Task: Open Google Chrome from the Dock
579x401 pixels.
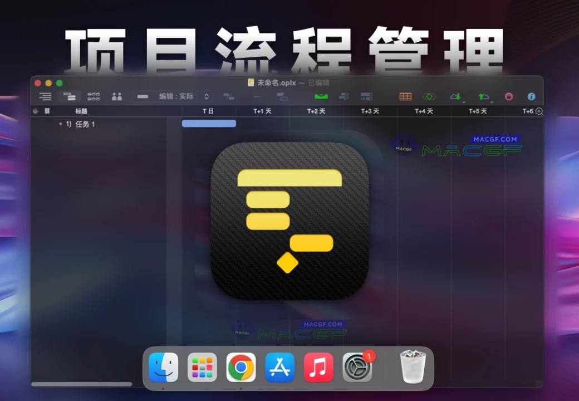Action: [241, 367]
